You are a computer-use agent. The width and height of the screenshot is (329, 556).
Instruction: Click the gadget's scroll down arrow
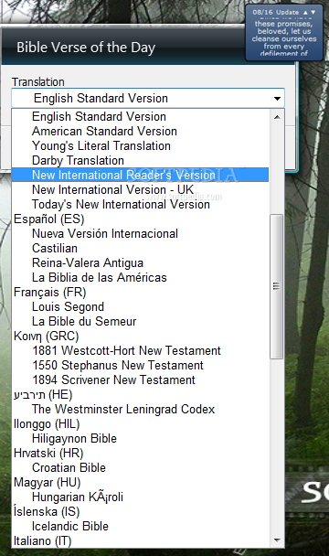[313, 12]
